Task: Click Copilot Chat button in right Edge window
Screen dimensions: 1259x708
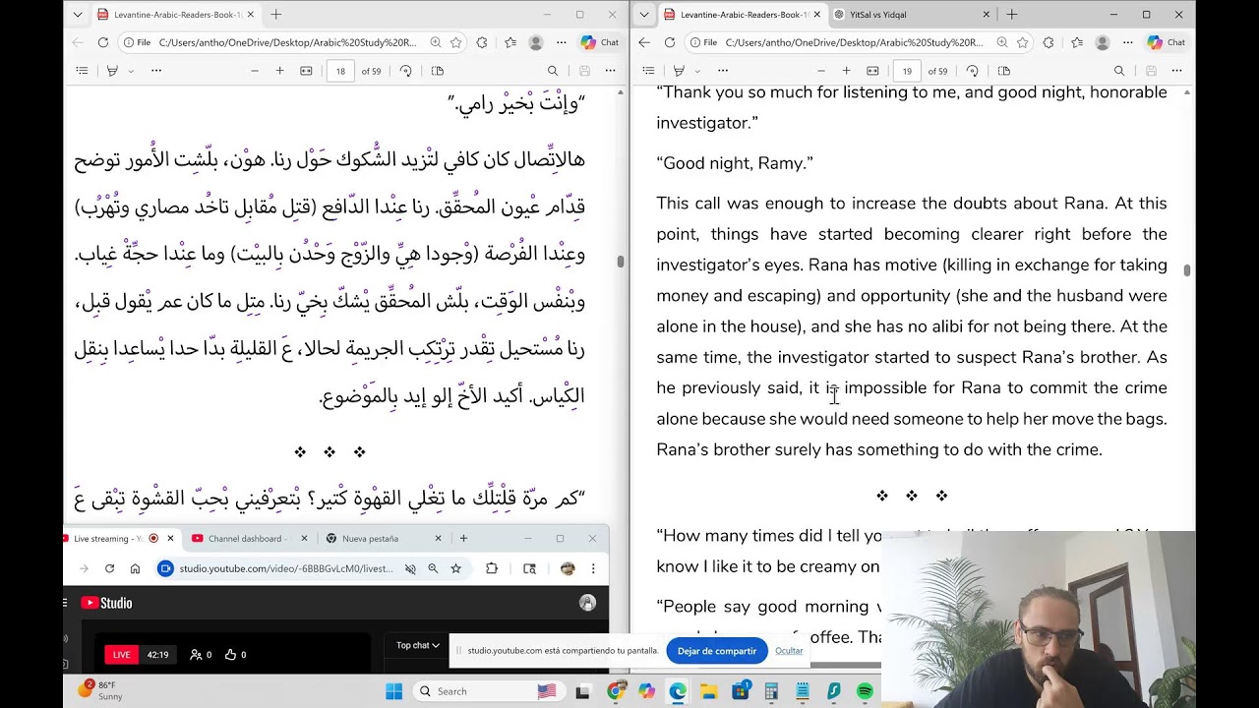Action: [1166, 42]
